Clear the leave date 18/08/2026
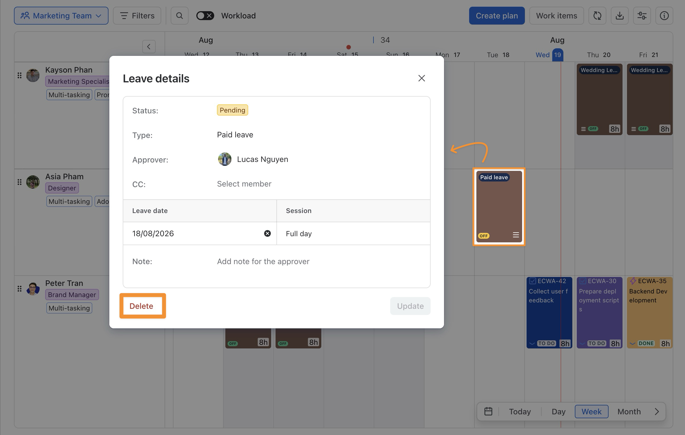The height and width of the screenshot is (435, 685). (267, 233)
